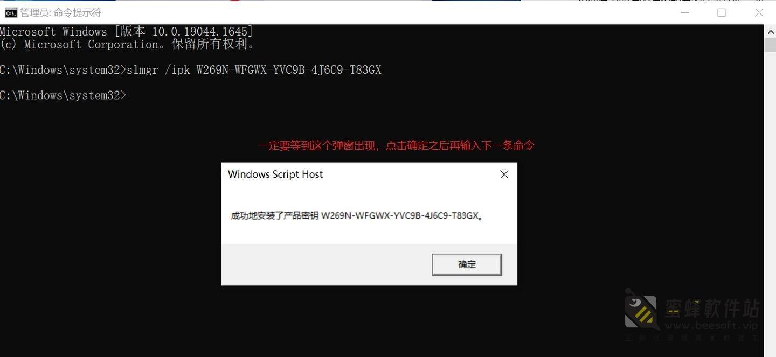Image resolution: width=776 pixels, height=357 pixels.
Task: Click the scrollbar track below the thumb
Action: coord(770,205)
